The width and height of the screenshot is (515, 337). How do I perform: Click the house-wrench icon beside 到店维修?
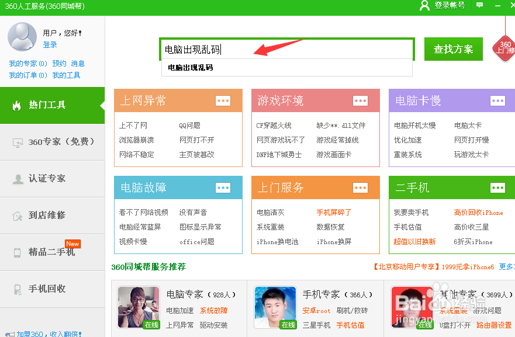(17, 216)
